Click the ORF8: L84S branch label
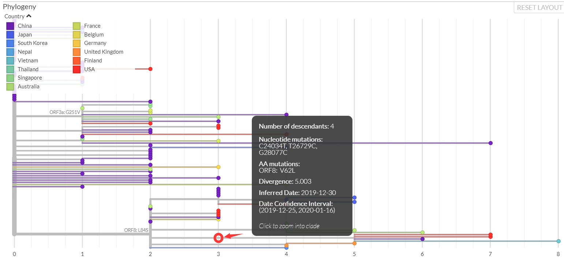The width and height of the screenshot is (564, 260). coord(136,230)
